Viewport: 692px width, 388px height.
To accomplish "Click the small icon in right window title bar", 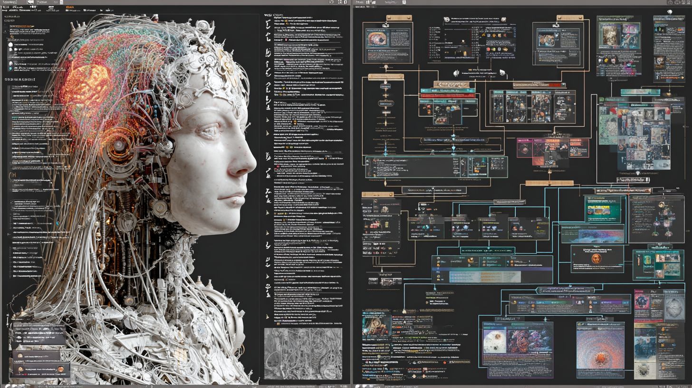I will tap(404, 2).
